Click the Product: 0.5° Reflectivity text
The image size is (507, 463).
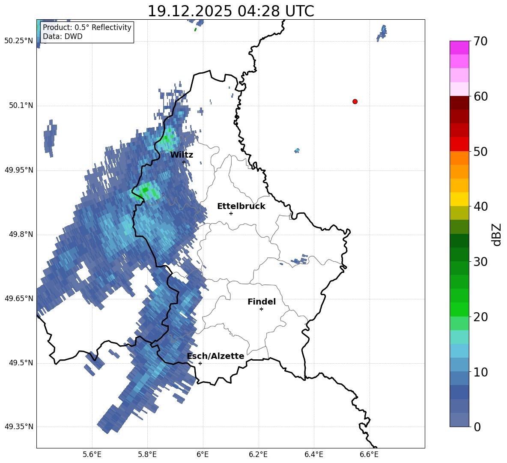[87, 27]
